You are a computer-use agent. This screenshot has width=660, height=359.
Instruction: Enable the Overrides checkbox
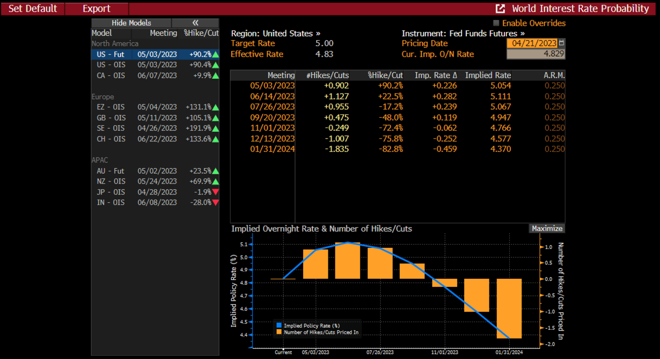[x=497, y=23]
